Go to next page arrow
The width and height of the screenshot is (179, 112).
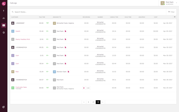(x=103, y=102)
